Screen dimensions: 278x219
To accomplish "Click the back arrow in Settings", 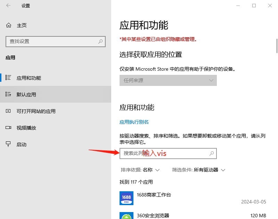I will (x=8, y=6).
